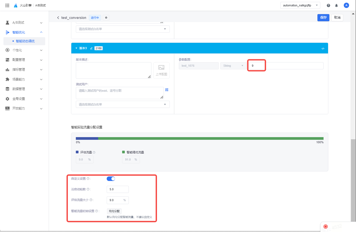The image size is (356, 232).
Task: Collapse the 版本3 panel triangle
Action: [x=76, y=48]
